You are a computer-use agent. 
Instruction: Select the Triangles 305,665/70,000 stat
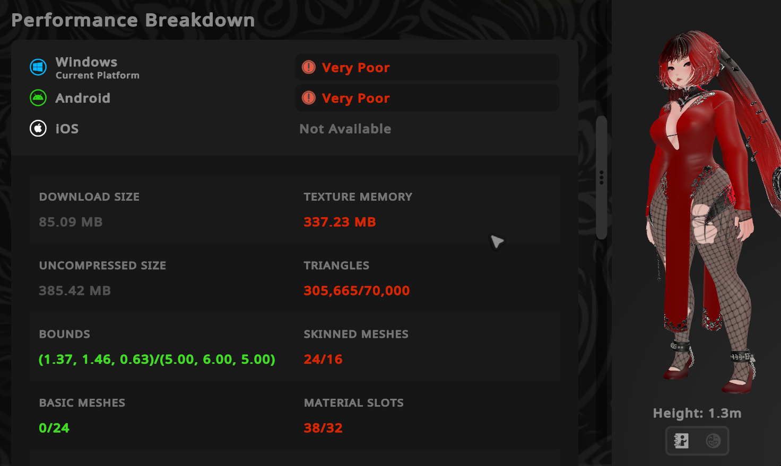point(357,291)
